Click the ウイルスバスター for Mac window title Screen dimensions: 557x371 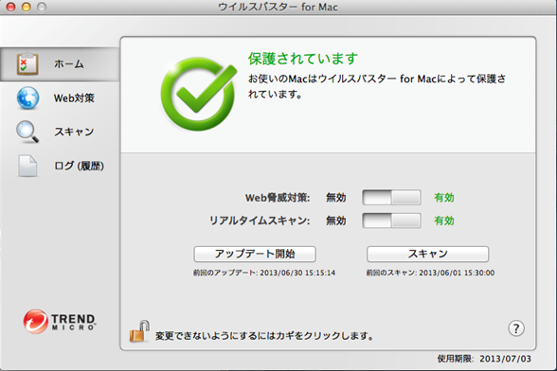(278, 7)
